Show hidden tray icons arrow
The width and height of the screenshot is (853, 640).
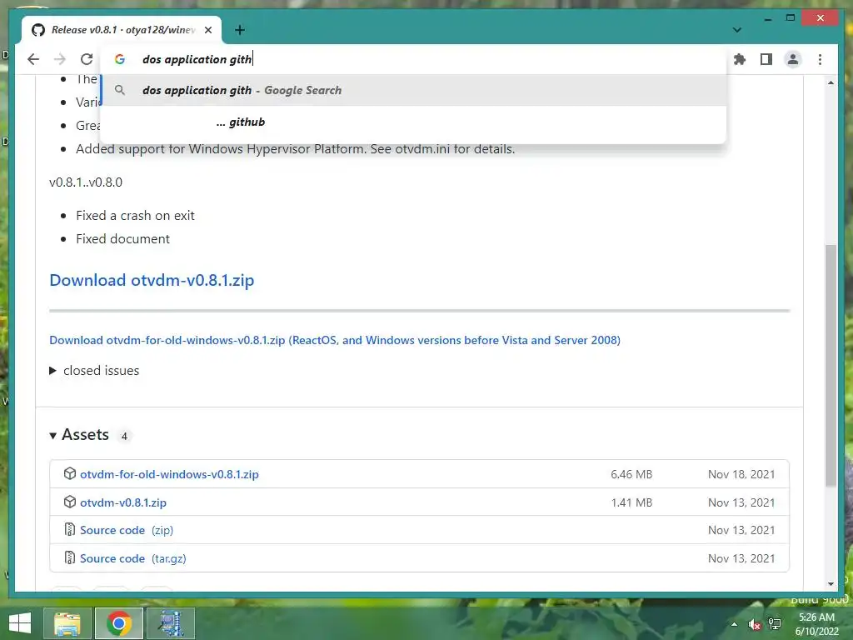734,624
